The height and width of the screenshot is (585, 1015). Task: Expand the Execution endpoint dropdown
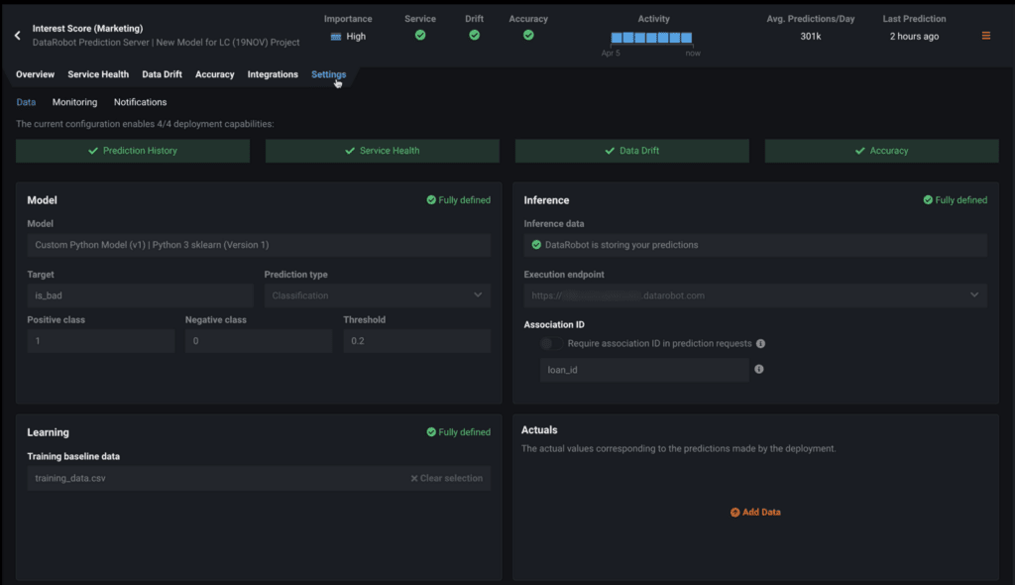[x=755, y=295]
